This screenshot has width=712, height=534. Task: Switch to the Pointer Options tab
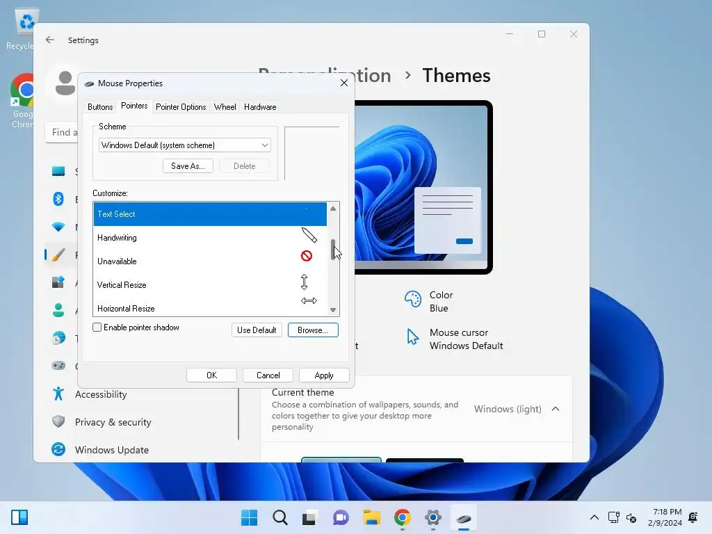pos(181,106)
